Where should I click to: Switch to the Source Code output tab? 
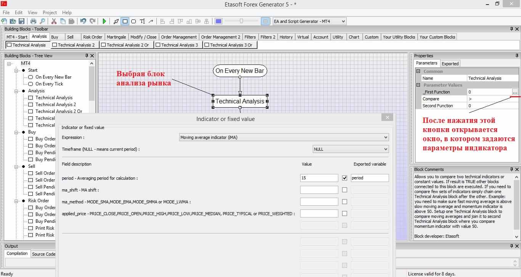(43, 254)
